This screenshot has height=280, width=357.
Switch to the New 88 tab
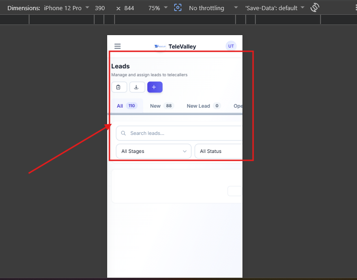(x=162, y=106)
